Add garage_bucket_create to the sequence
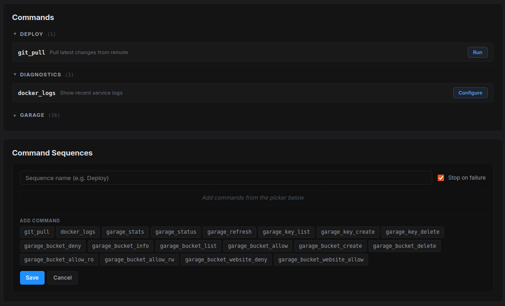 tap(330, 246)
